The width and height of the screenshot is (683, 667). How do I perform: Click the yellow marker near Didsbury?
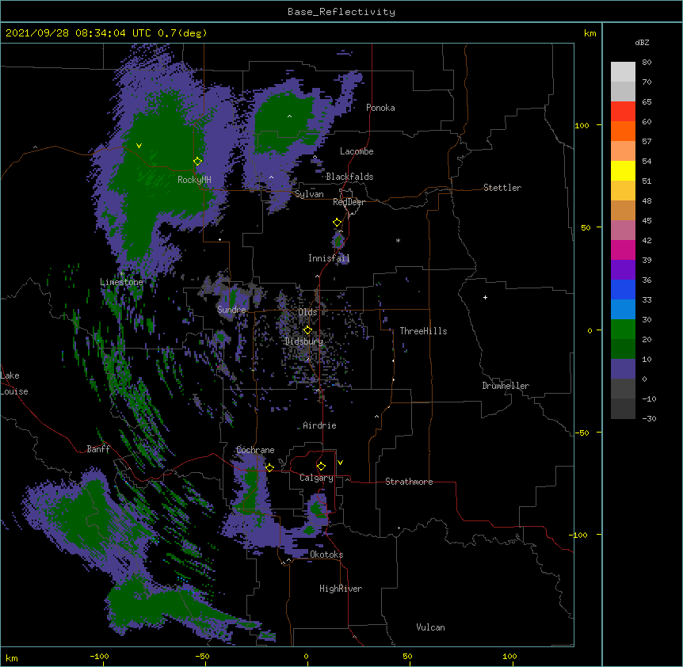pyautogui.click(x=307, y=330)
